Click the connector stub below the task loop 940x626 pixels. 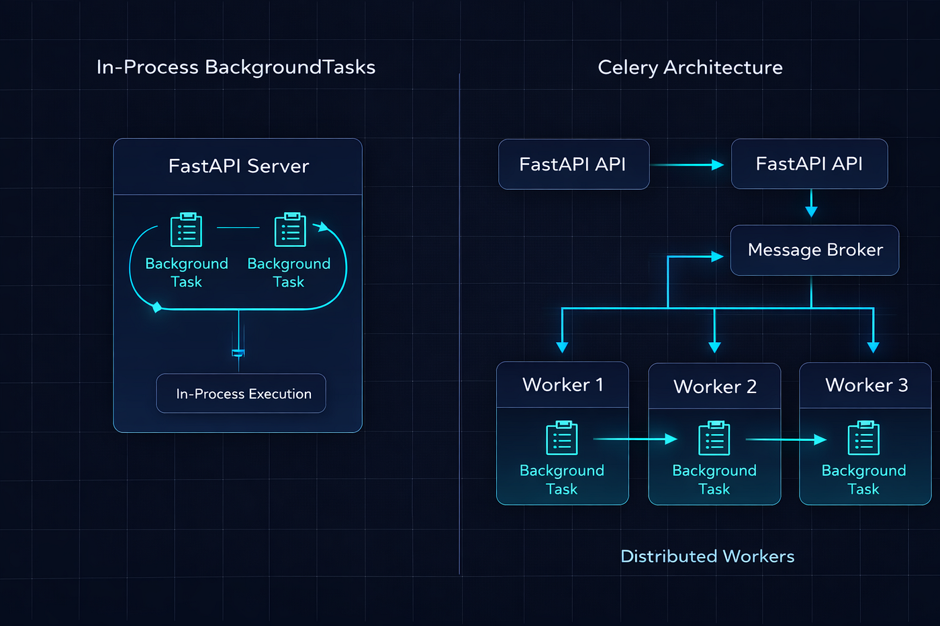238,352
